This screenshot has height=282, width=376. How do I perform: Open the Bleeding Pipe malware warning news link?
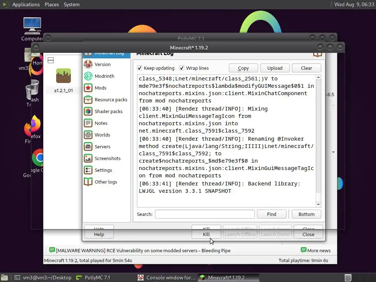click(x=143, y=250)
